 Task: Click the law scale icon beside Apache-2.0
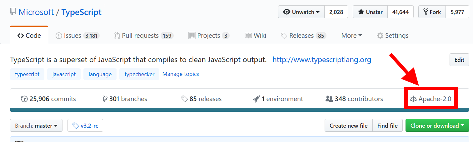pos(413,99)
